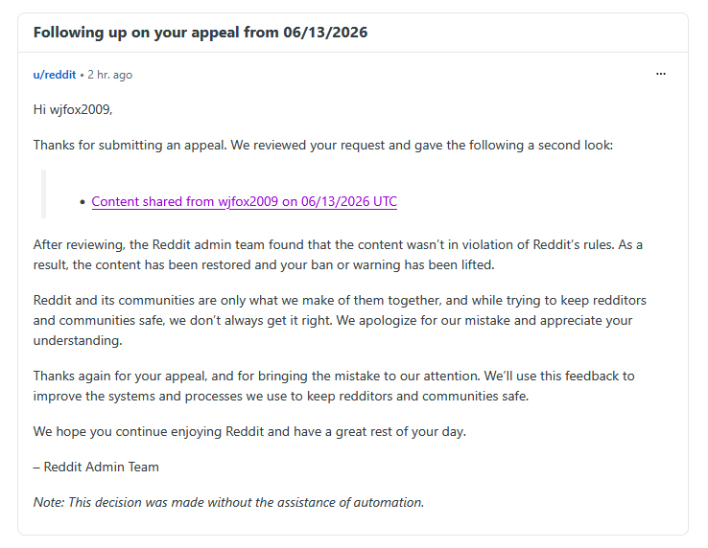The height and width of the screenshot is (548, 708).
Task: Open the 'Content shared from wjfox2009' link
Action: tap(245, 201)
